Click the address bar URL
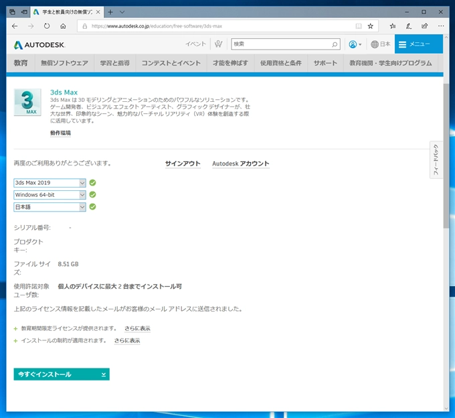 click(157, 26)
